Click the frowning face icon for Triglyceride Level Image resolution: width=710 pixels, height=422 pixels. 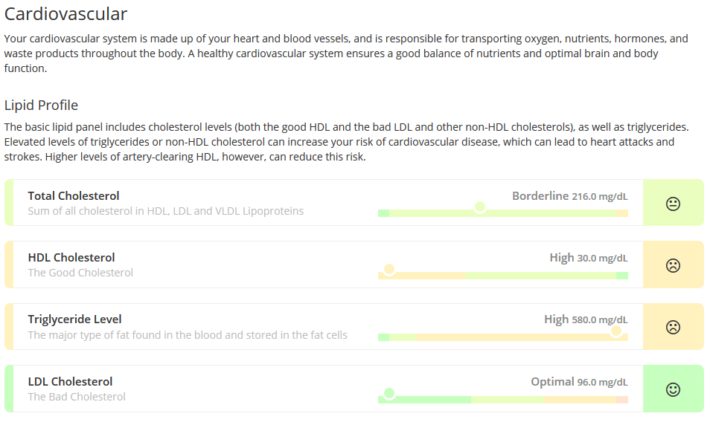click(x=673, y=327)
